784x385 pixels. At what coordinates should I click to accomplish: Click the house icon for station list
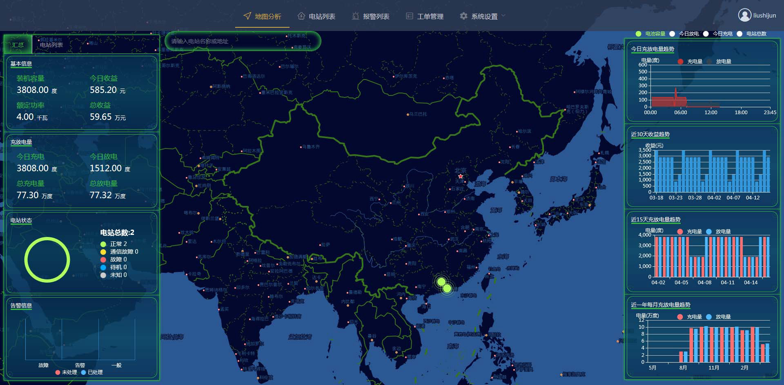coord(301,16)
